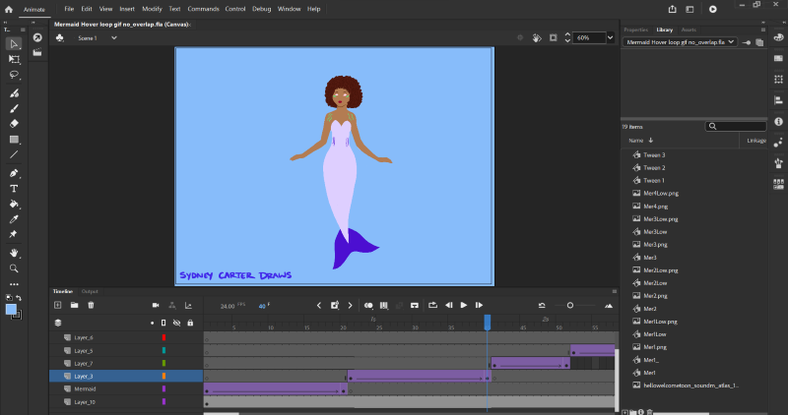
Task: Toggle Onion Skin in timeline
Action: pos(368,305)
